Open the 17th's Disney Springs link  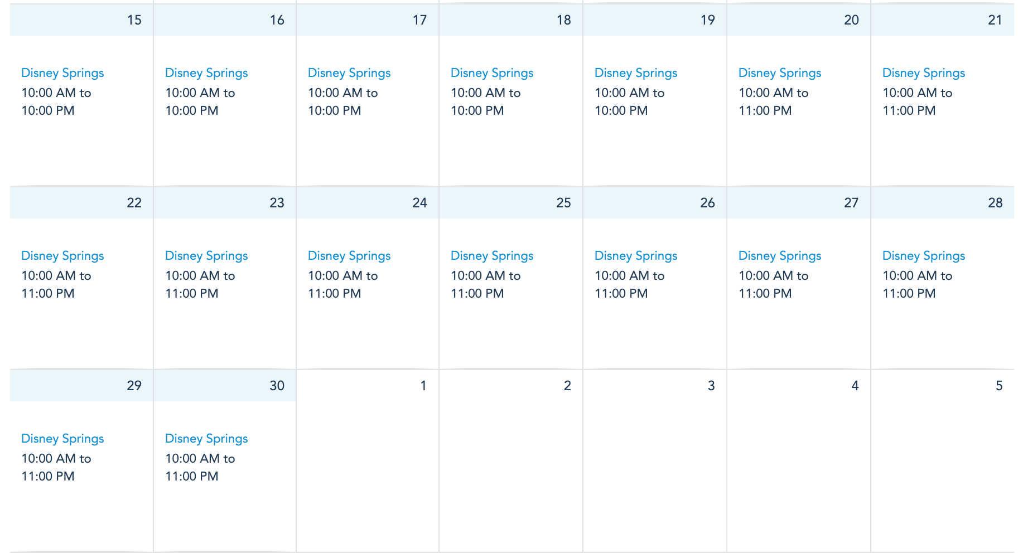pos(349,73)
